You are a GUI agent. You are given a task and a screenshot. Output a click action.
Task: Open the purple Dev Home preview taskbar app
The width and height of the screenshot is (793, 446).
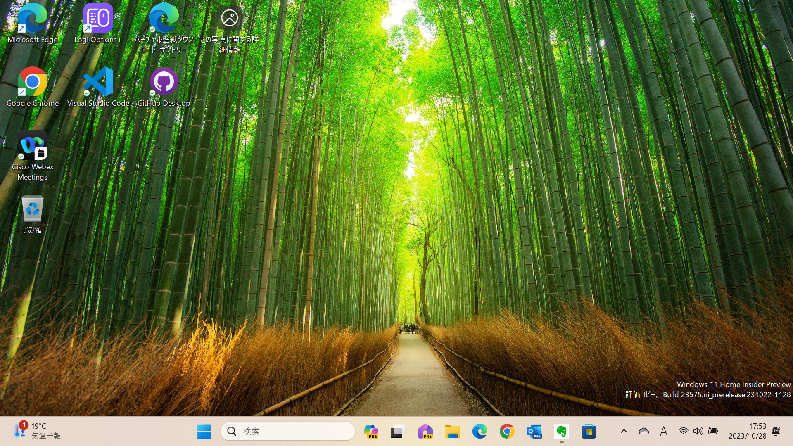(x=425, y=432)
